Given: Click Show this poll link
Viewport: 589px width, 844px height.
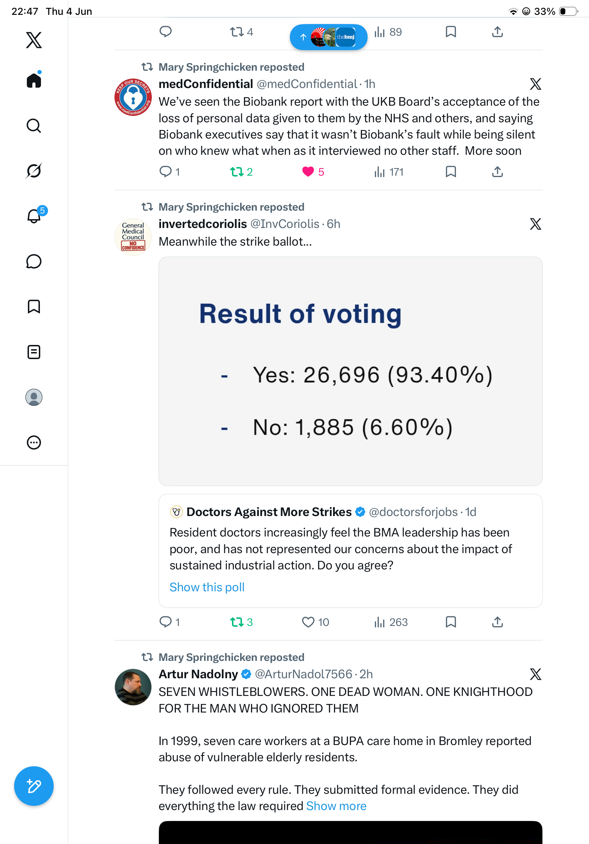Looking at the screenshot, I should 207,587.
